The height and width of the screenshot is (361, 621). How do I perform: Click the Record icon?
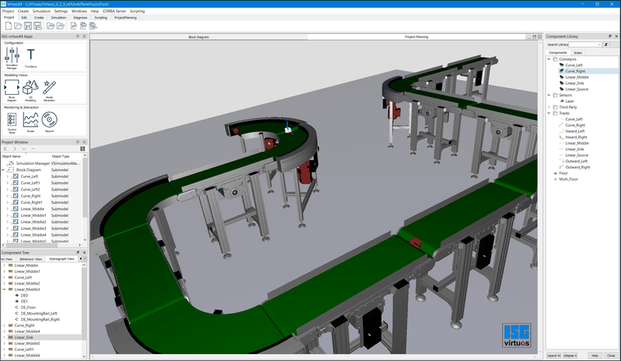[x=50, y=121]
